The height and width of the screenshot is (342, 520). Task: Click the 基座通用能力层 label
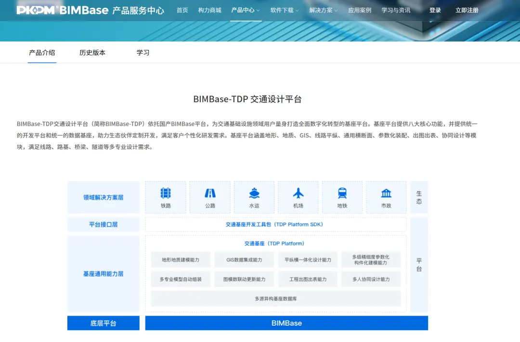pos(103,274)
